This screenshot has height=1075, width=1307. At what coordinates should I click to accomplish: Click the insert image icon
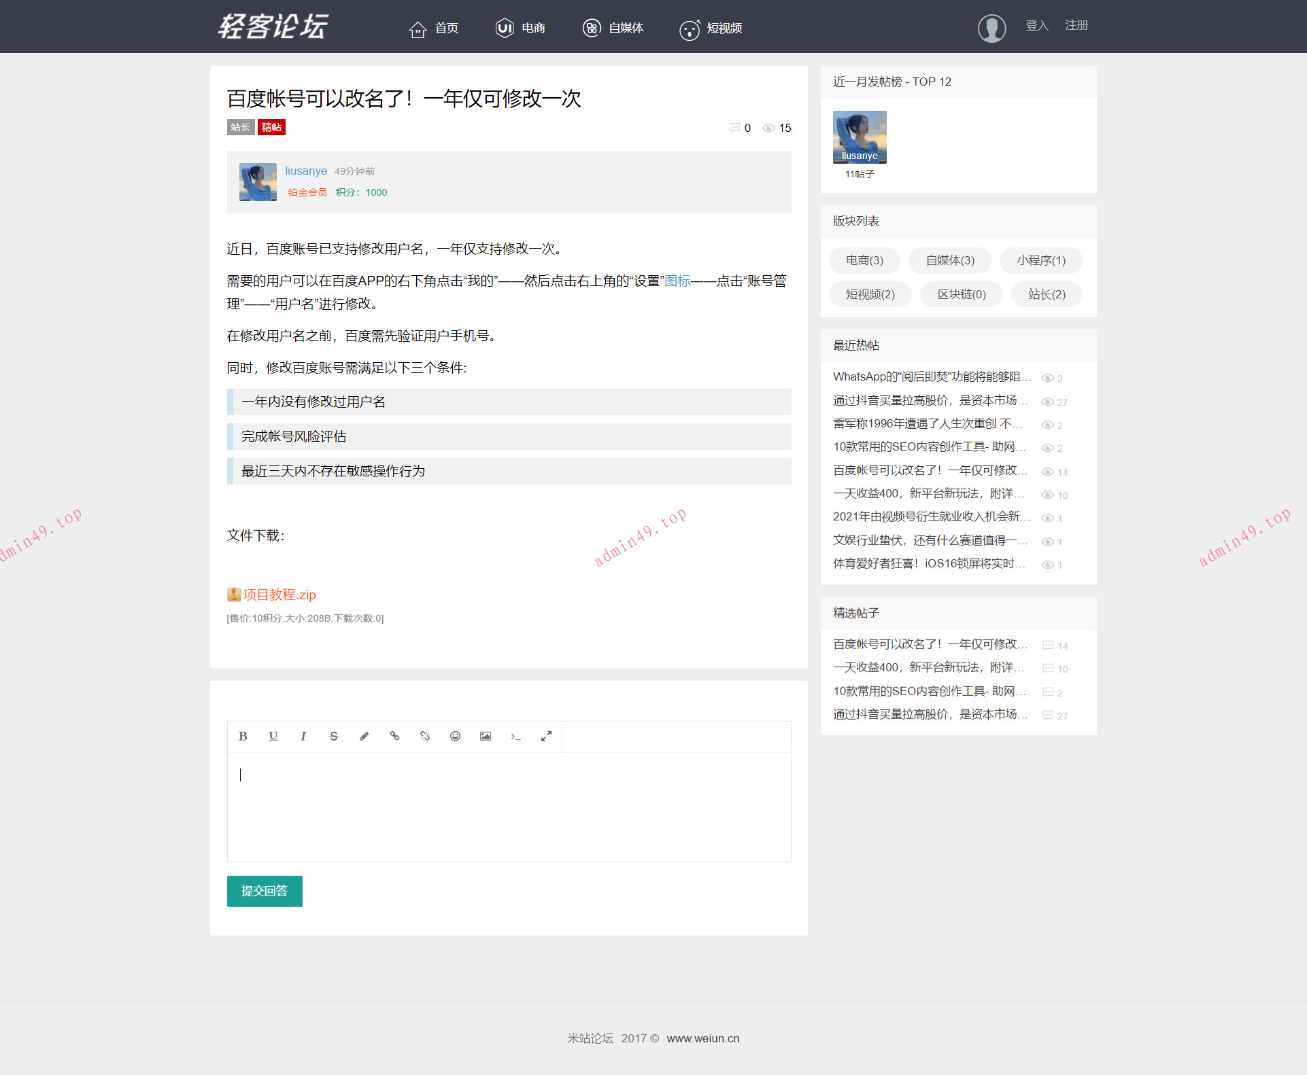click(x=486, y=736)
